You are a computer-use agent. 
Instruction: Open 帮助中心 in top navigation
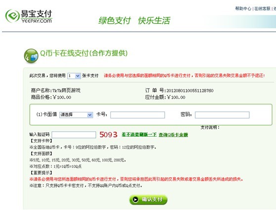(243, 8)
